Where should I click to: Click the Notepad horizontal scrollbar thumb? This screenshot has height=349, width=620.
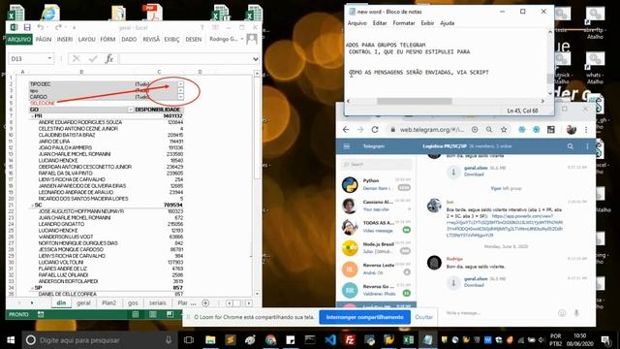pos(414,101)
